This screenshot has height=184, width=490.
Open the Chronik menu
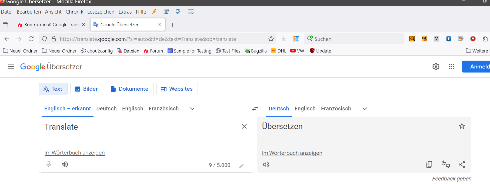pyautogui.click(x=74, y=12)
